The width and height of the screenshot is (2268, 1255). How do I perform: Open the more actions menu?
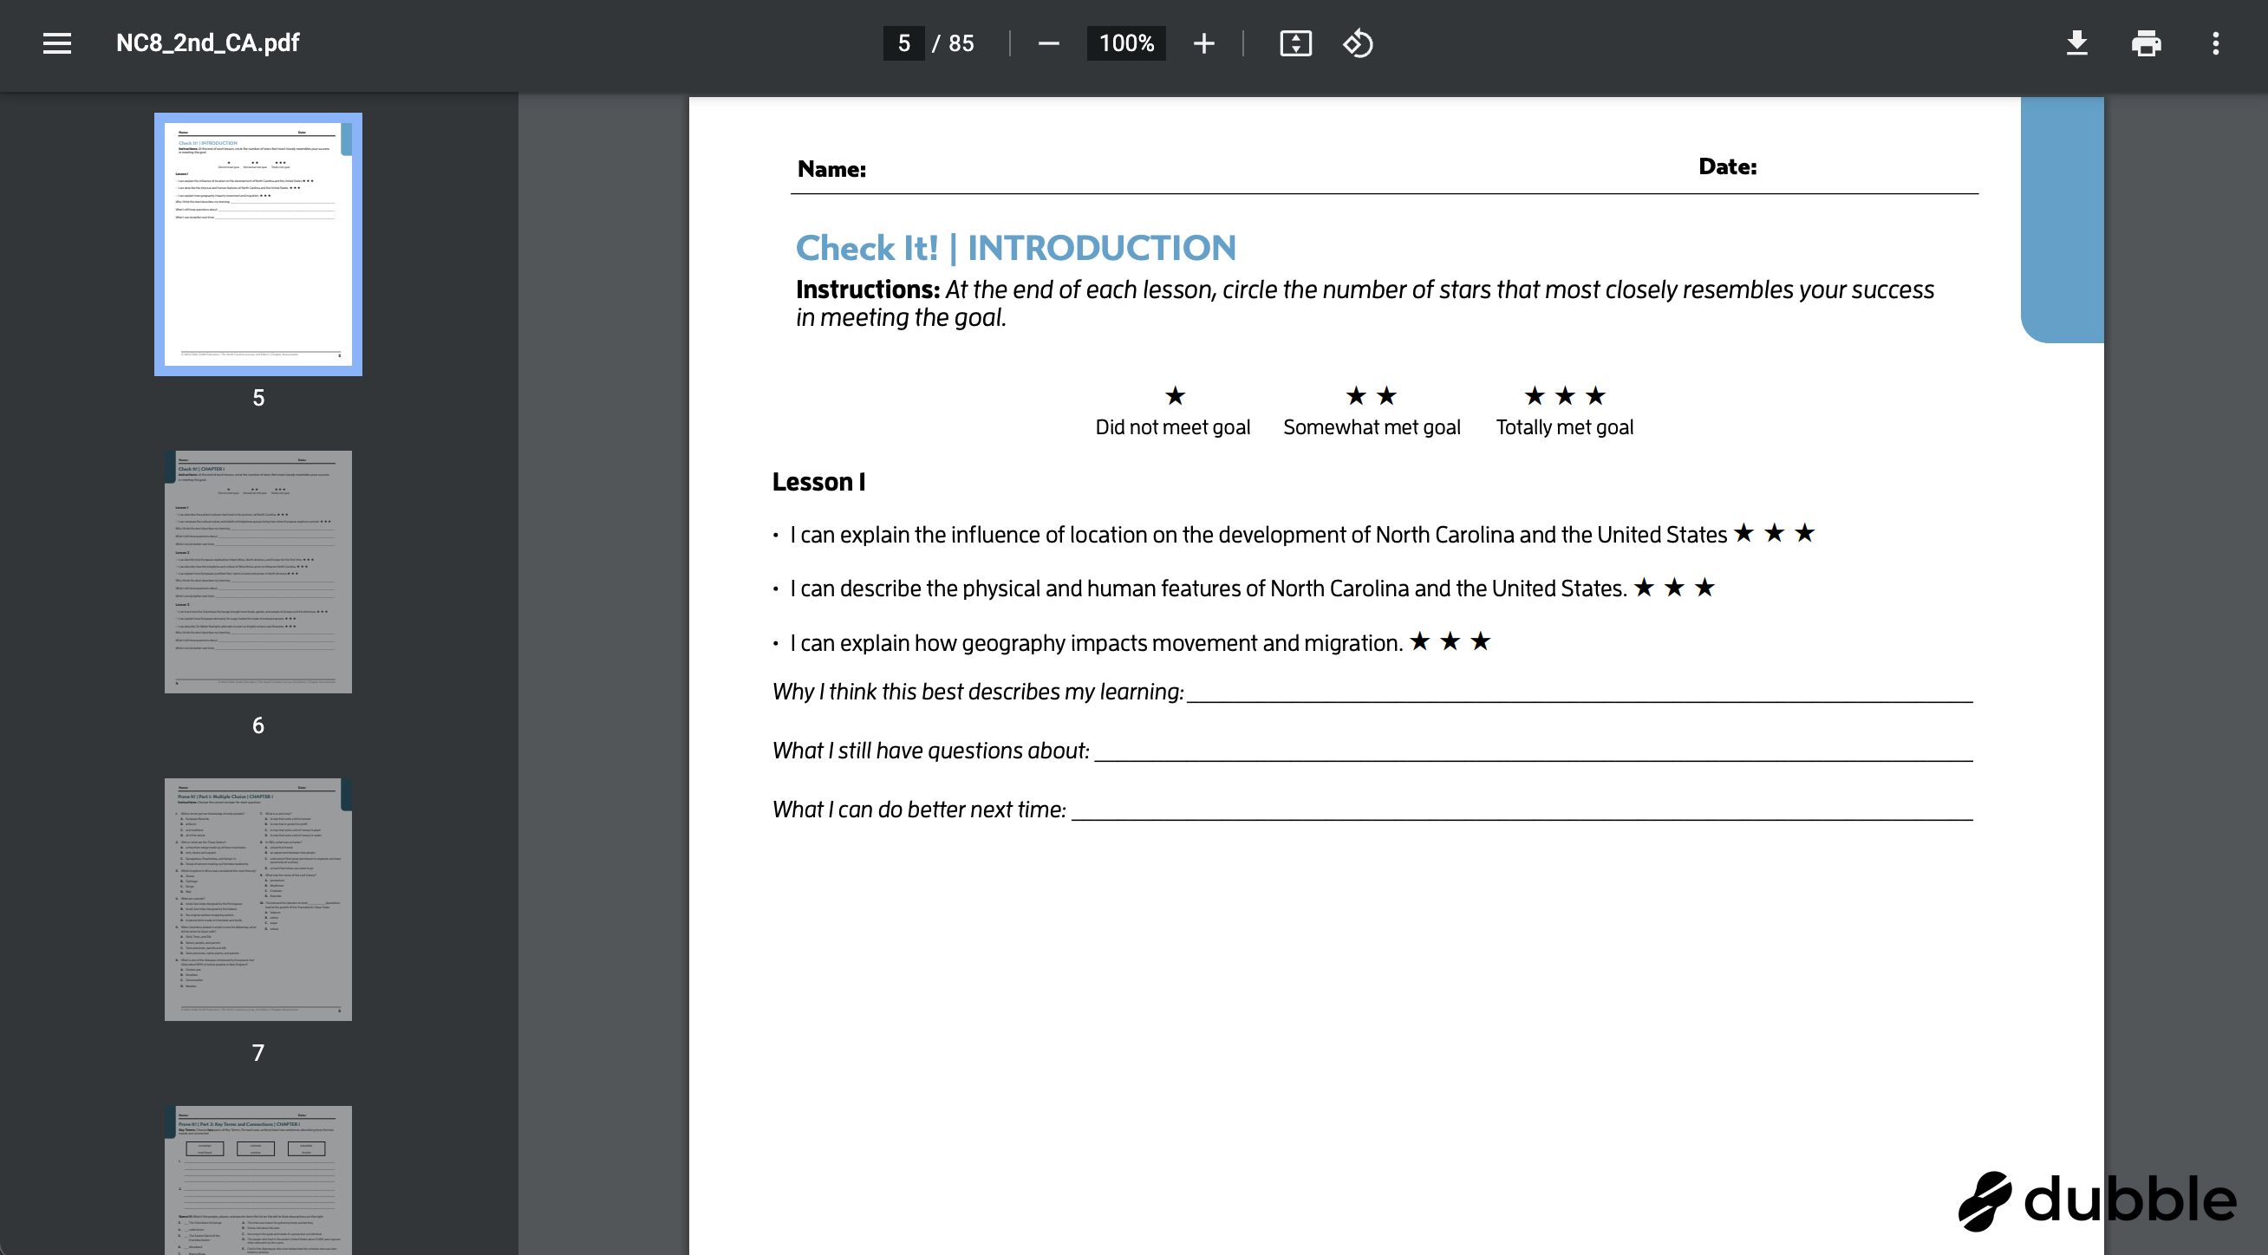pos(2215,43)
